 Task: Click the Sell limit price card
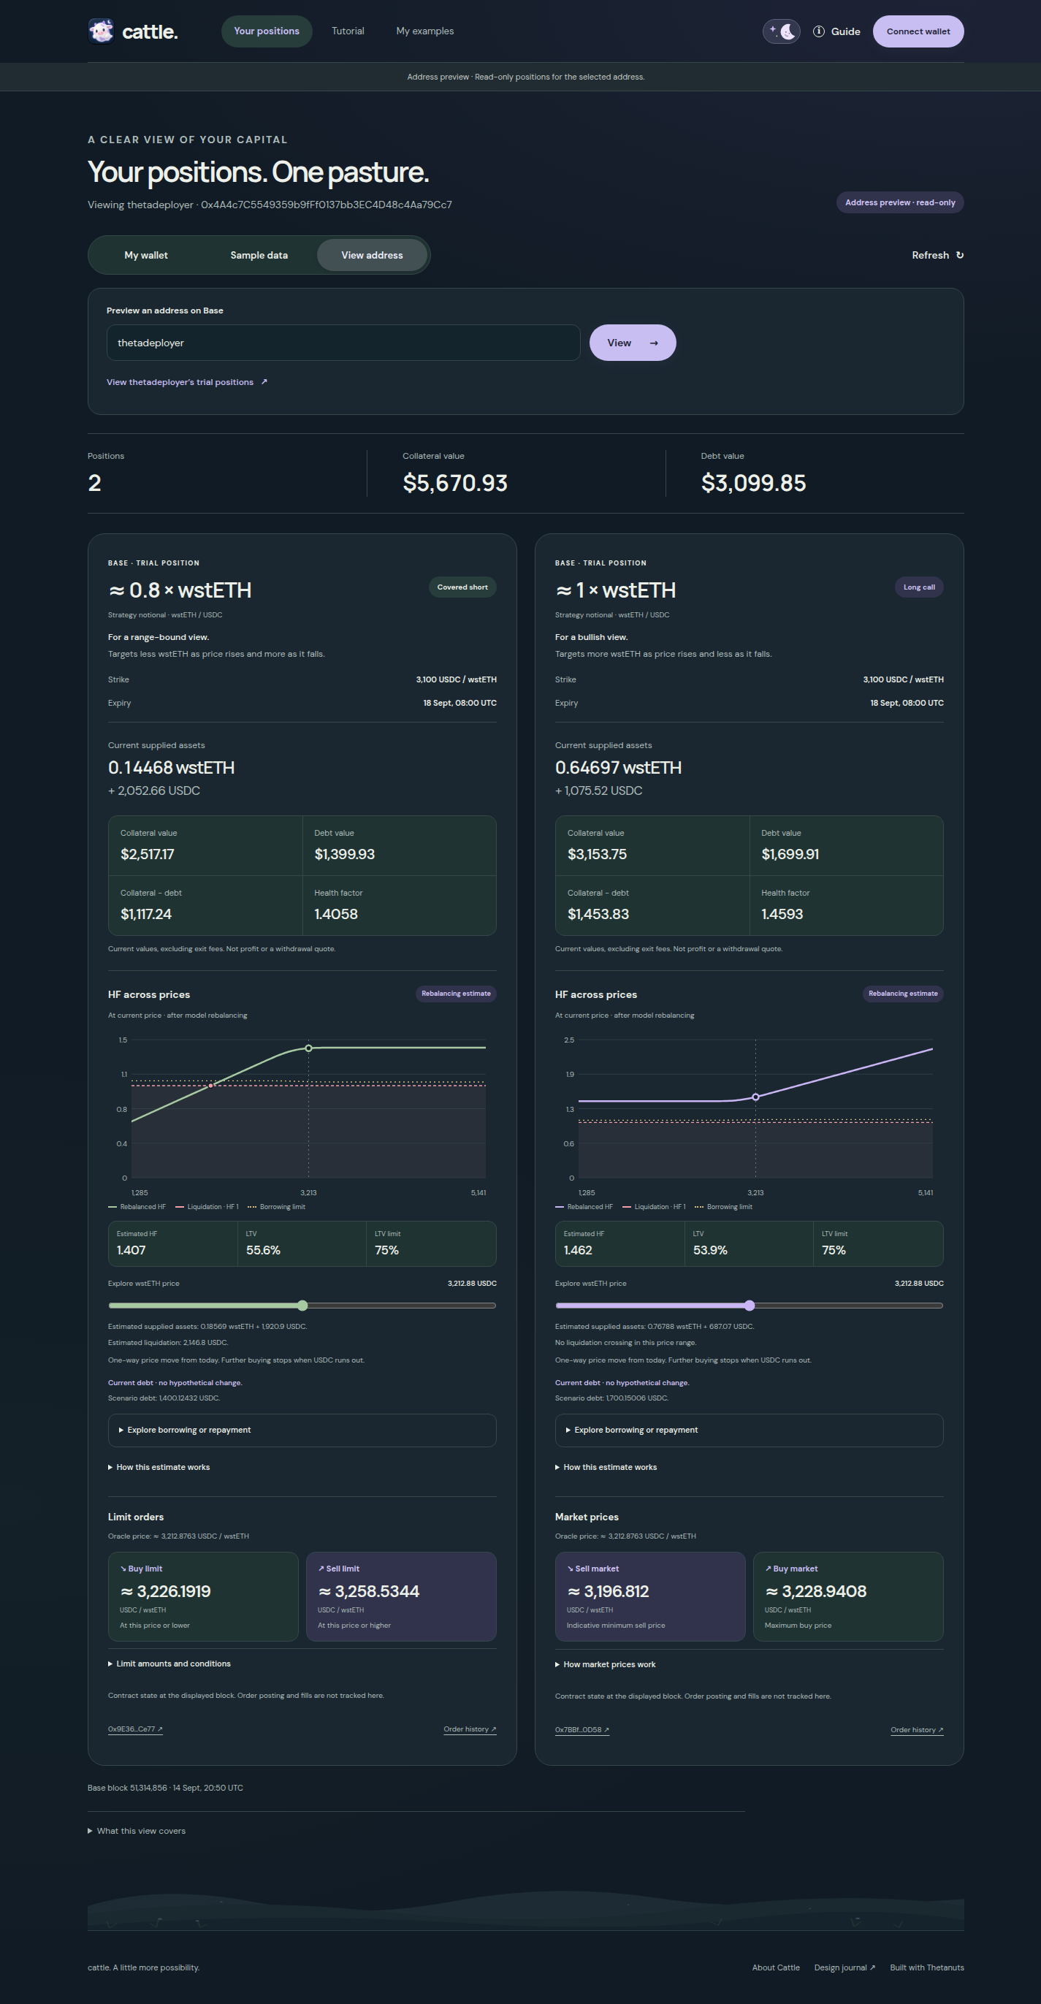[x=402, y=1596]
